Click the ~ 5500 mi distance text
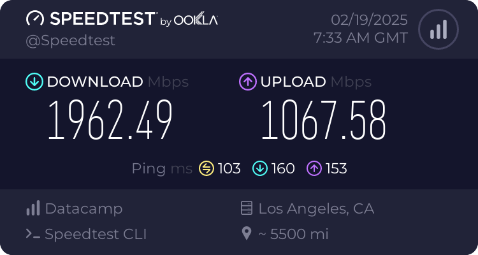This screenshot has width=478, height=255. pos(293,234)
